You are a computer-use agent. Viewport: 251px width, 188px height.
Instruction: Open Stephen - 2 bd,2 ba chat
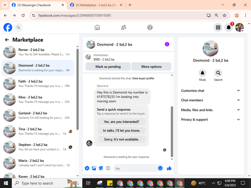click(38, 147)
